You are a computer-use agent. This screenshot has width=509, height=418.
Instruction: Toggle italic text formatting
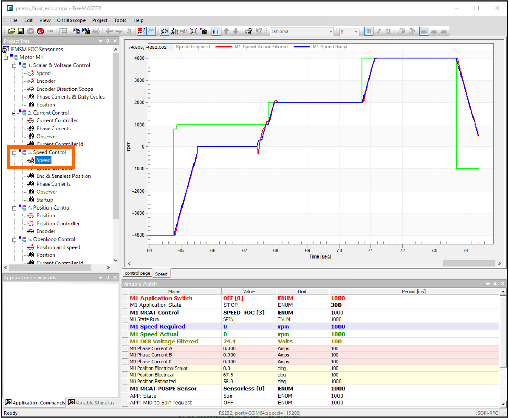pyautogui.click(x=378, y=31)
